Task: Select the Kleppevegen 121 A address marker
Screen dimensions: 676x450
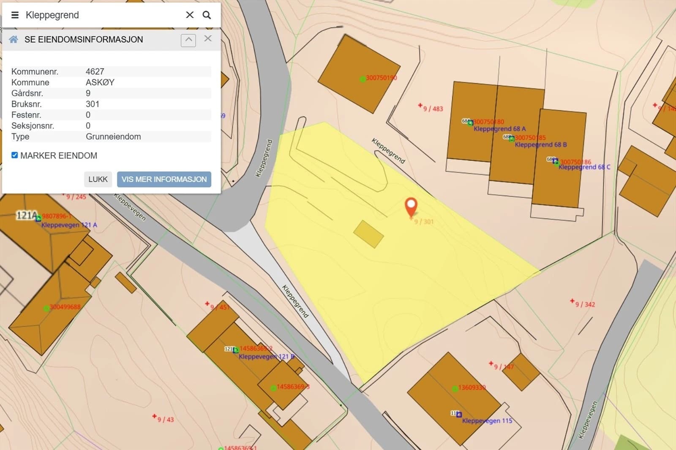Action: coord(38,218)
